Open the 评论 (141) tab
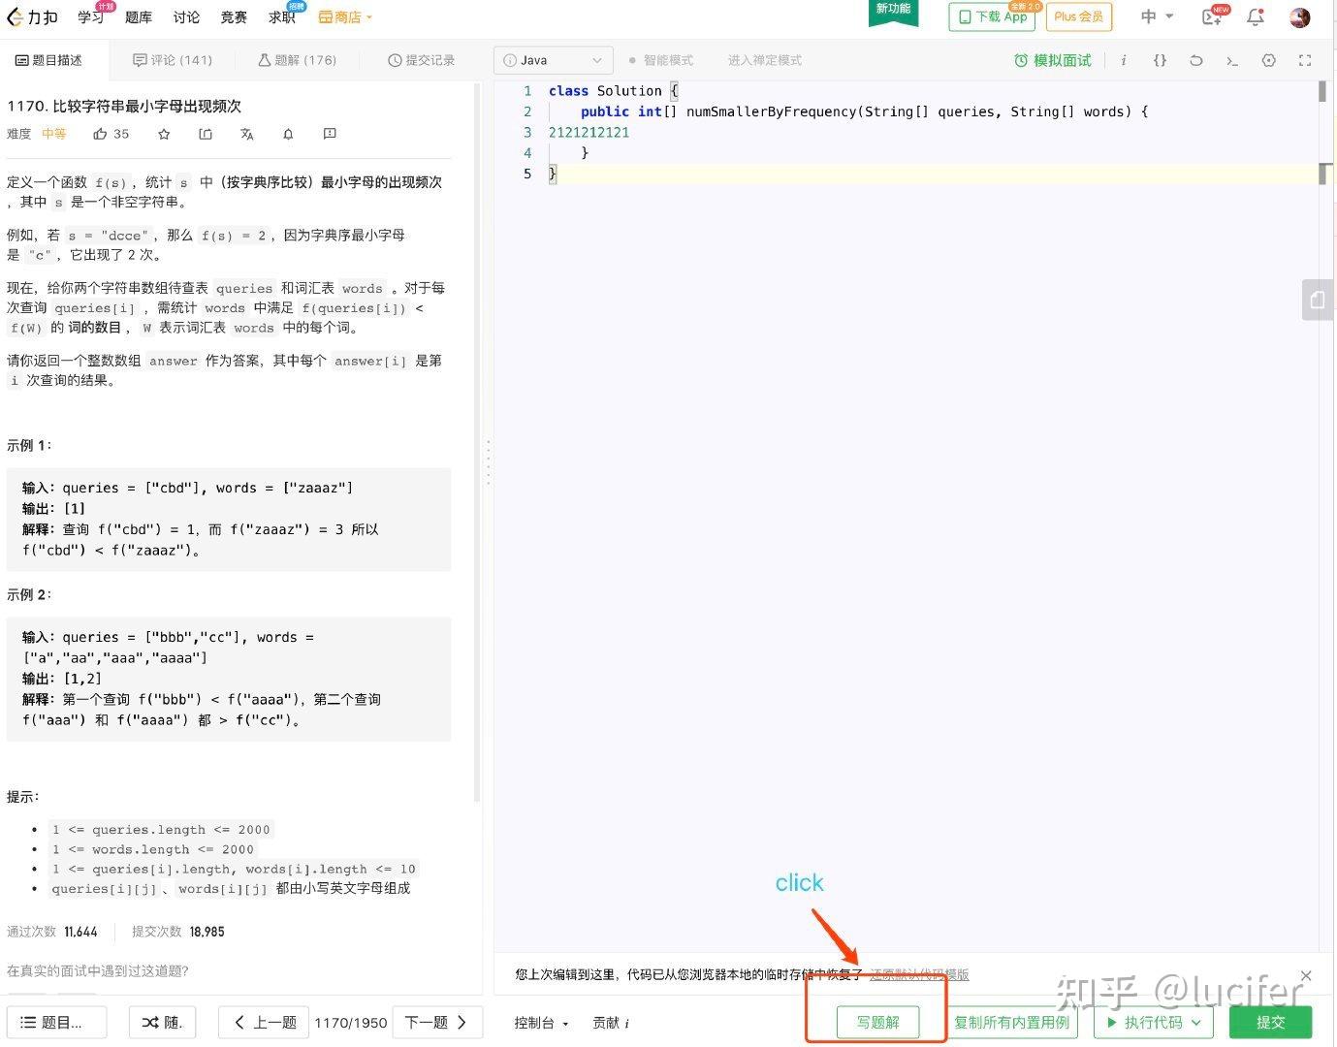 173,59
